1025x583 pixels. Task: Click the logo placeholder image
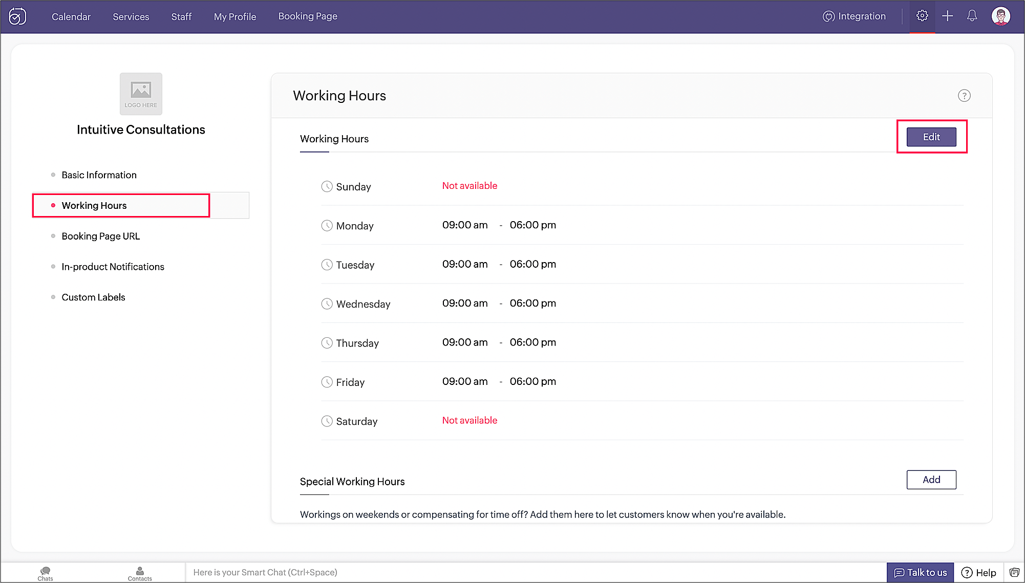coord(141,94)
